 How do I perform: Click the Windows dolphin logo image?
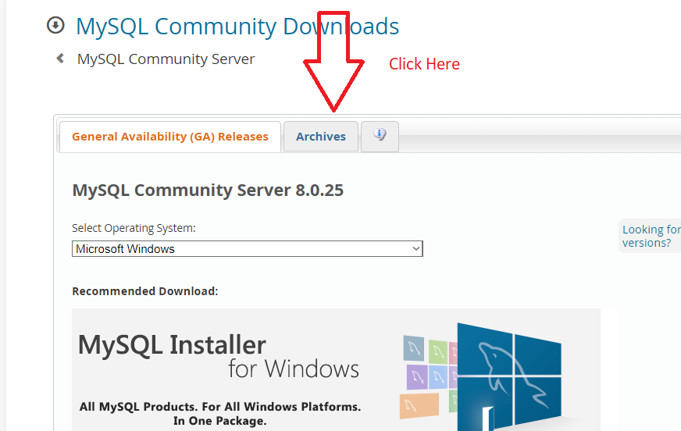509,378
